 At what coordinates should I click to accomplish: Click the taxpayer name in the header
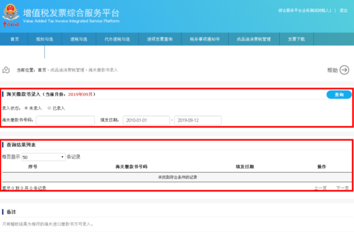point(305,10)
